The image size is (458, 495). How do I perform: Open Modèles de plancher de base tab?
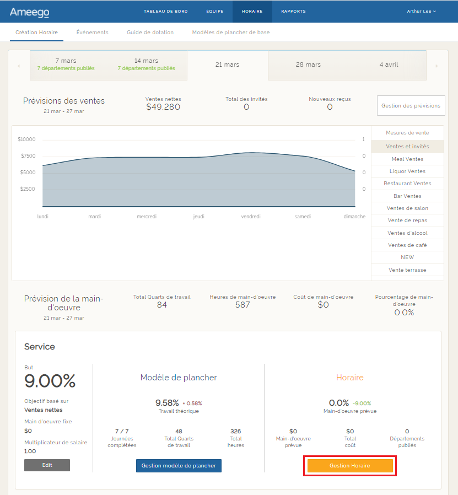[231, 33]
